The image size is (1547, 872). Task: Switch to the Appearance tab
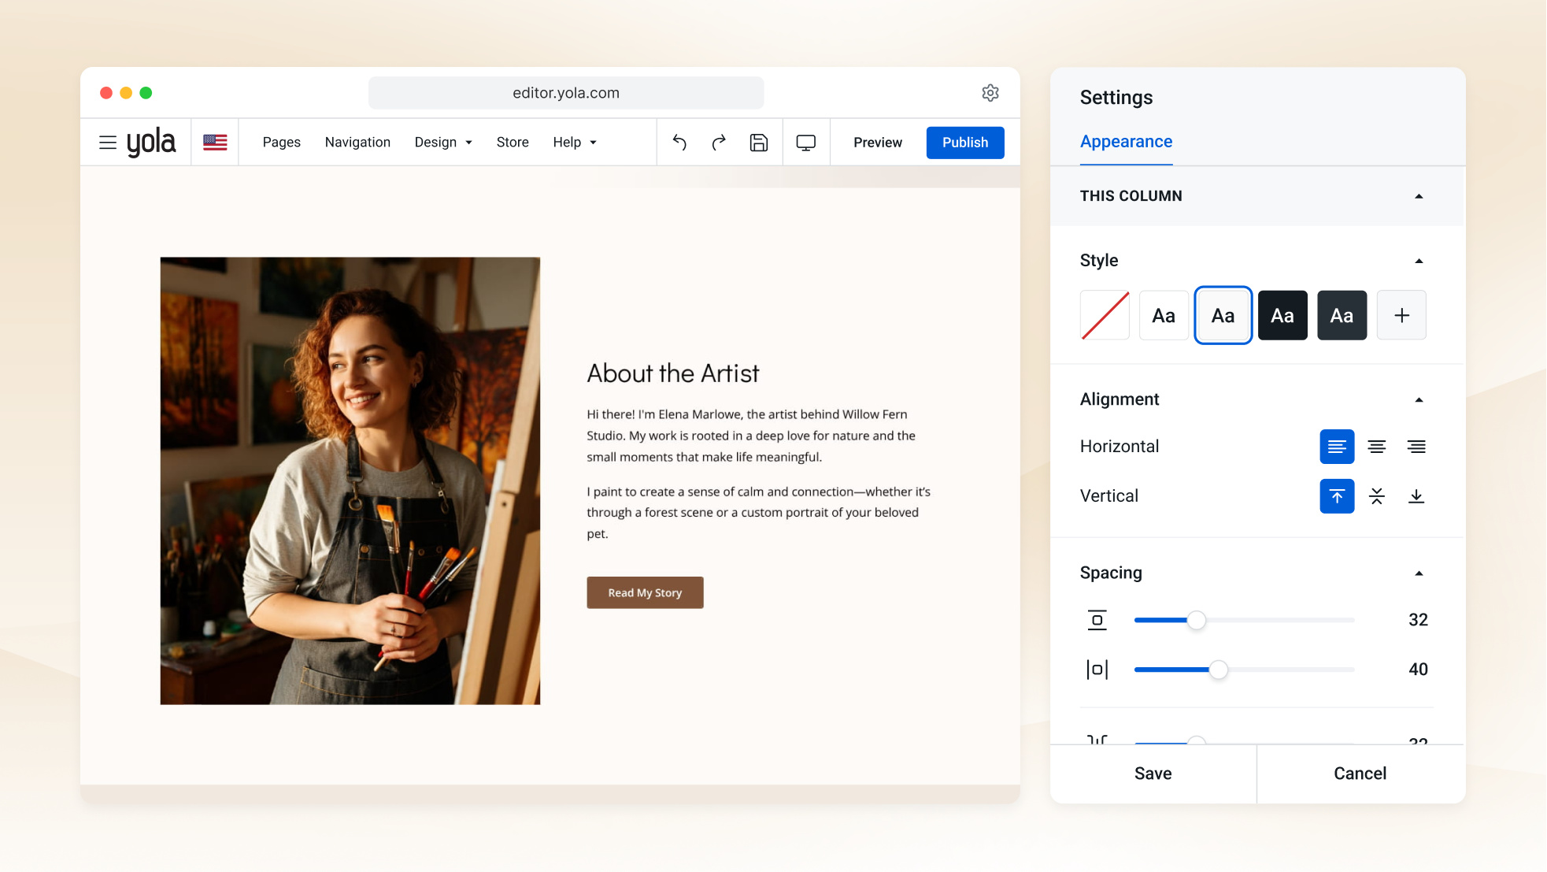(x=1126, y=142)
